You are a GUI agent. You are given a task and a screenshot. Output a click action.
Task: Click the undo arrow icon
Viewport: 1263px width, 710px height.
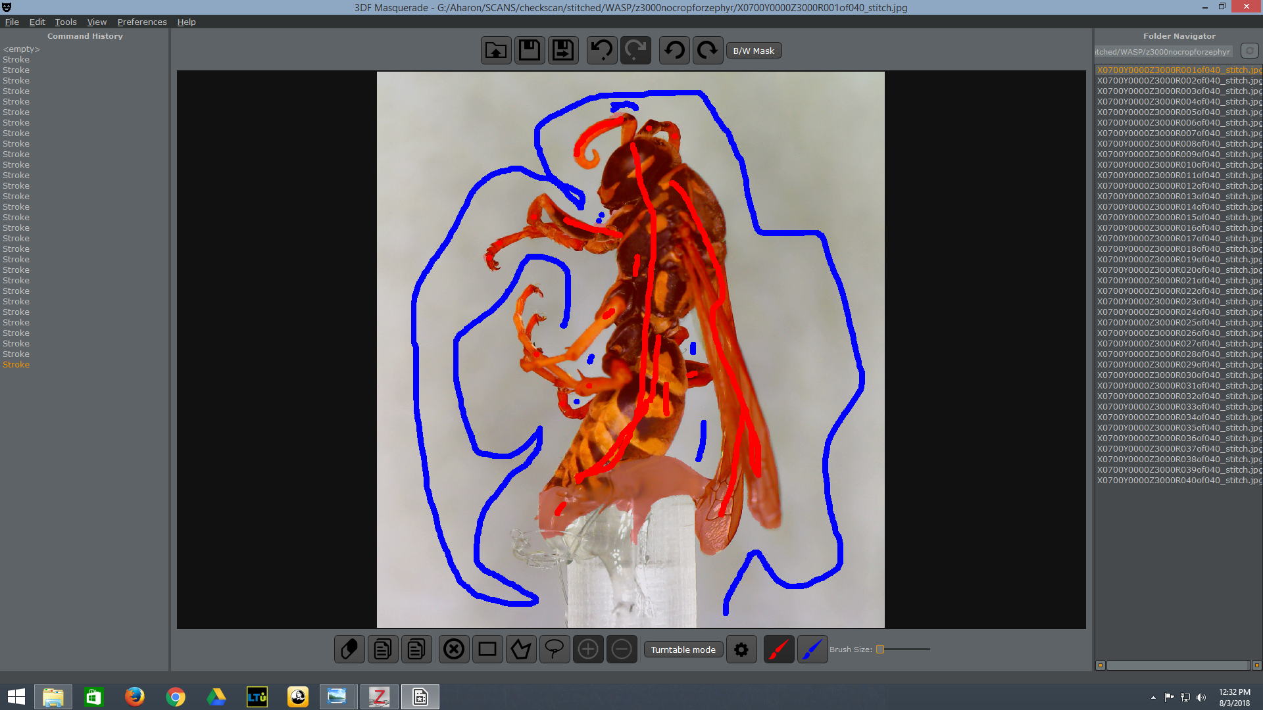coord(602,51)
